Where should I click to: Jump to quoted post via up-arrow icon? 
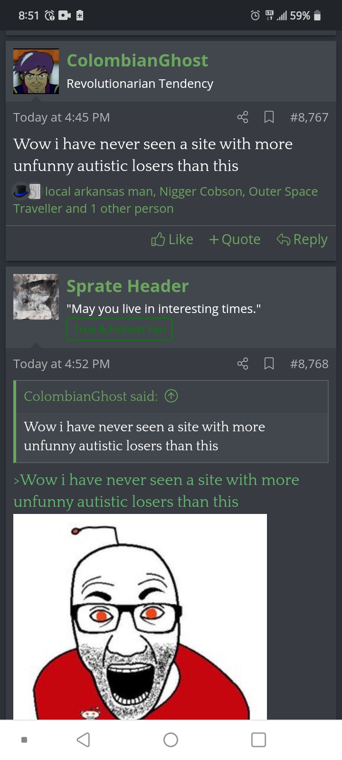tap(171, 396)
